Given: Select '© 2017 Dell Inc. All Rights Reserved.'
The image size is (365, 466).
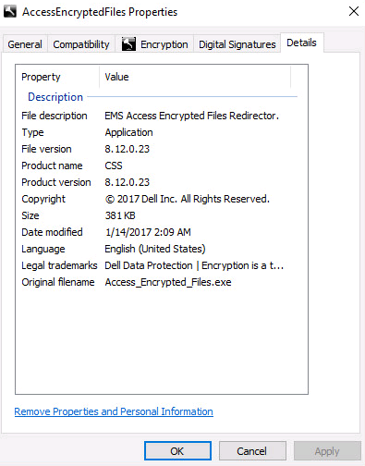Looking at the screenshot, I should pos(188,199).
